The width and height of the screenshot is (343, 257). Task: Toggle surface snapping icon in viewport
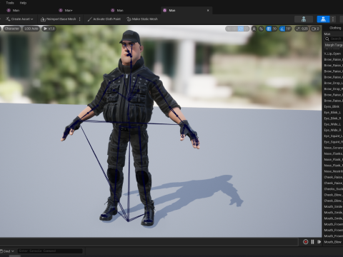tap(262, 29)
